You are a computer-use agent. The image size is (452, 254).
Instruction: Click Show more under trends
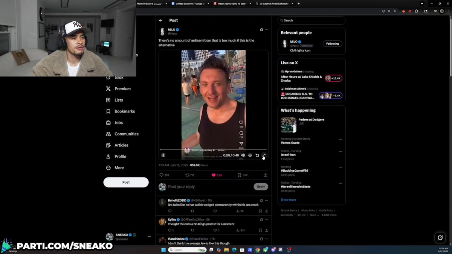point(288,200)
